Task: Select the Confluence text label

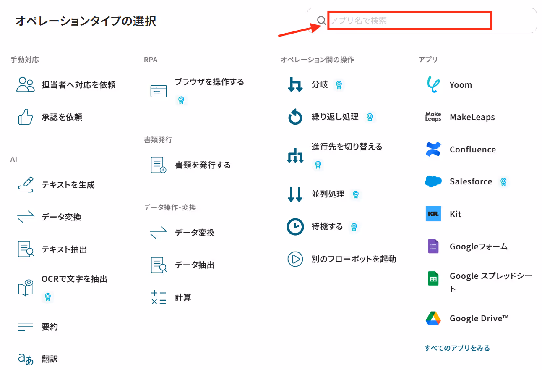Action: click(x=473, y=149)
